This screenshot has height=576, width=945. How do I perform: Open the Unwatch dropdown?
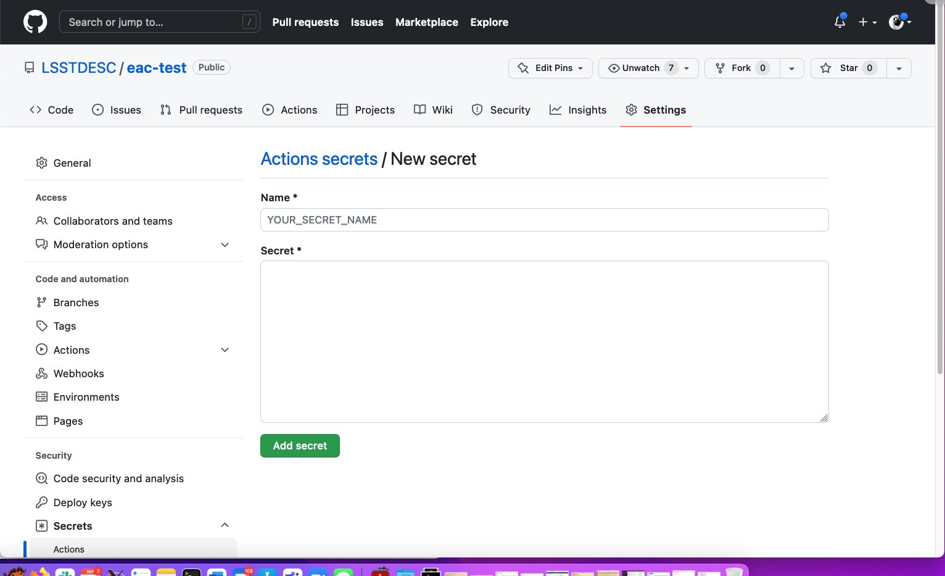click(x=648, y=68)
